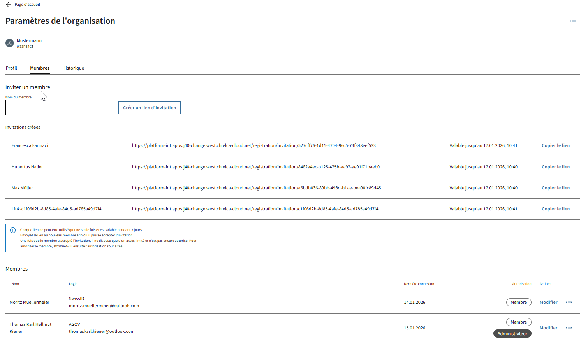
Task: Copy link for Link-c1f06d2b invitation
Action: click(555, 209)
